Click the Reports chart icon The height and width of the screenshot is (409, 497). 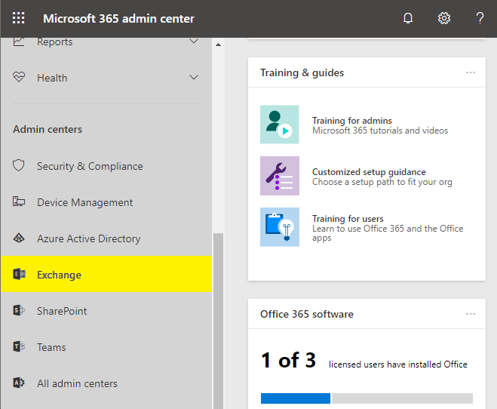pyautogui.click(x=19, y=42)
